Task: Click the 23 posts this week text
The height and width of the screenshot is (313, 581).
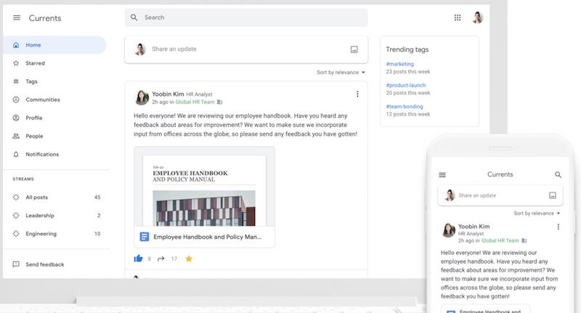Action: (408, 72)
